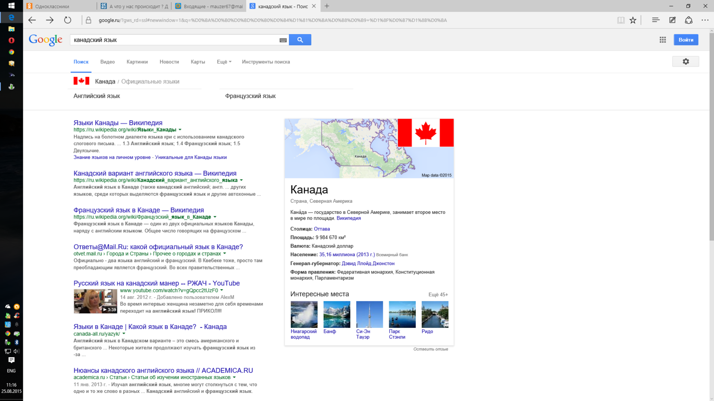Launch Opera from taskbar
714x401 pixels.
pos(12,41)
